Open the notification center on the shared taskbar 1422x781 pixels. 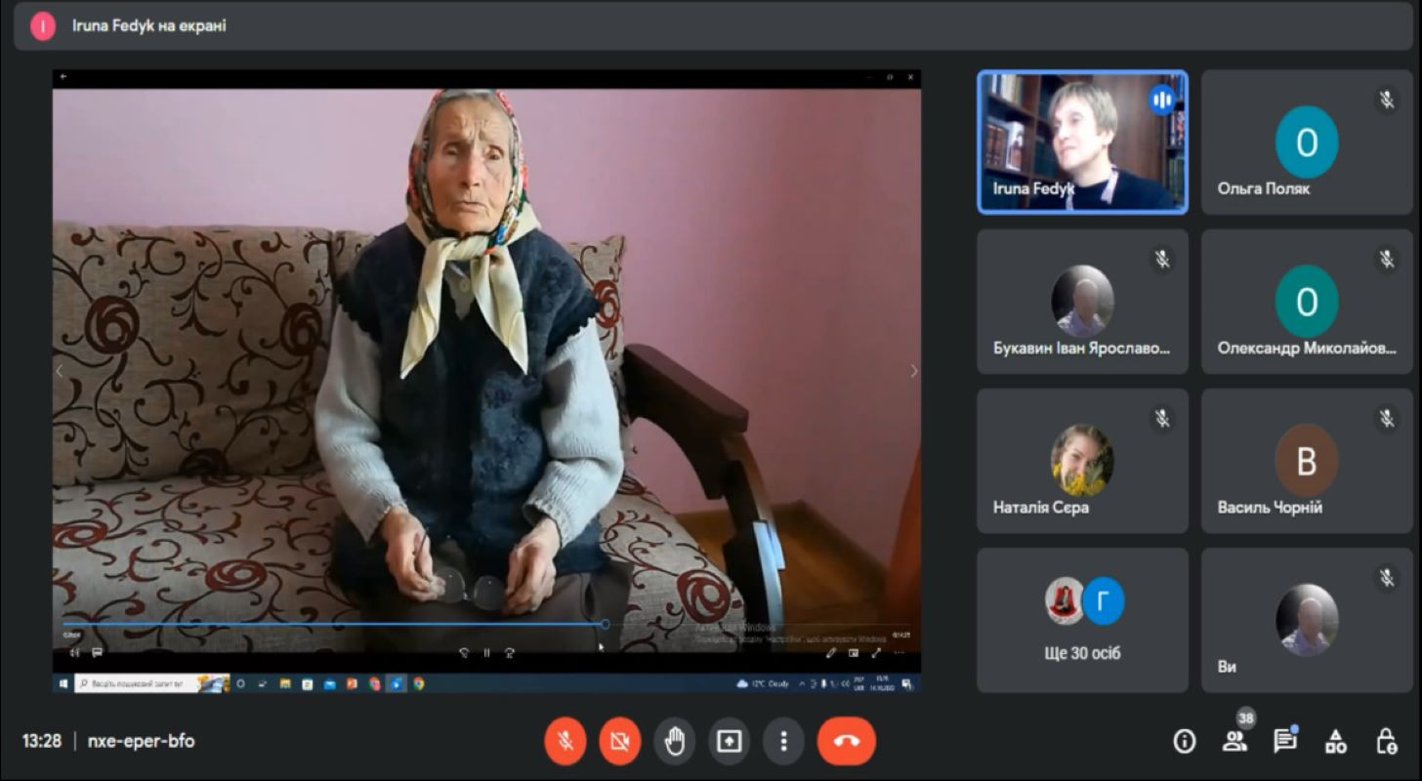point(907,684)
